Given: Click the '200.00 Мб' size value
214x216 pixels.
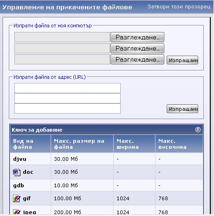Looking at the screenshot, I should (x=67, y=212).
